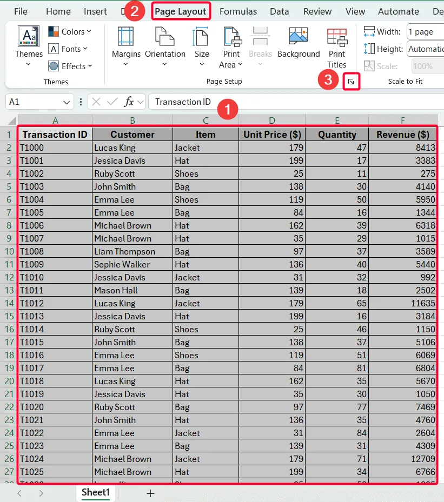The width and height of the screenshot is (444, 502).
Task: Click the Customer header cell
Action: point(132,135)
